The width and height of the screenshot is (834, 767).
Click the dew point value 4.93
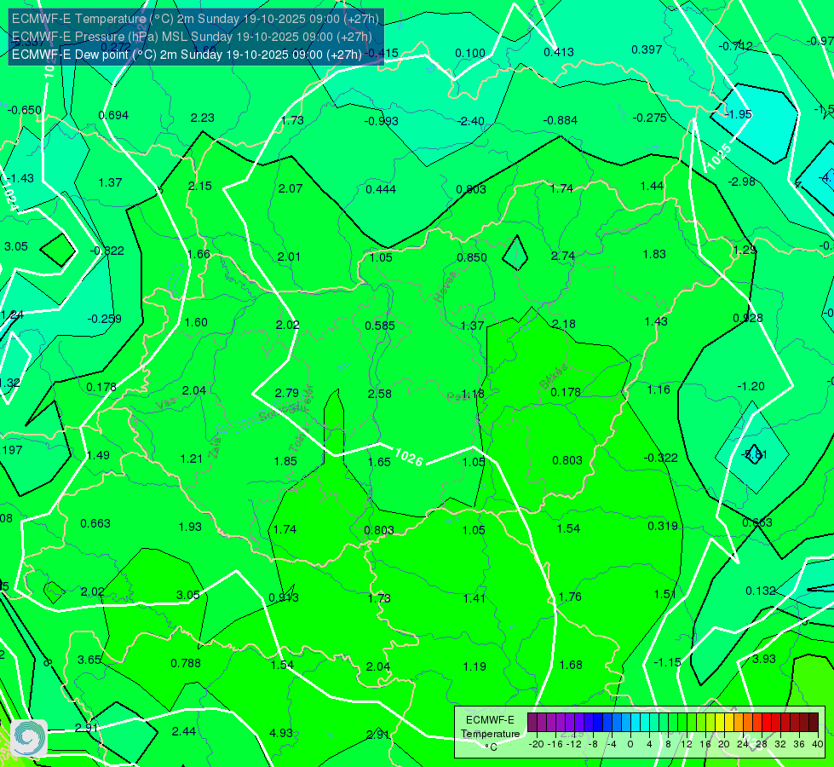click(x=281, y=733)
